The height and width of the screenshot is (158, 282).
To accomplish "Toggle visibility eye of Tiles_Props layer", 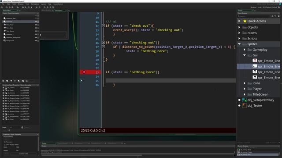I will [36, 25].
